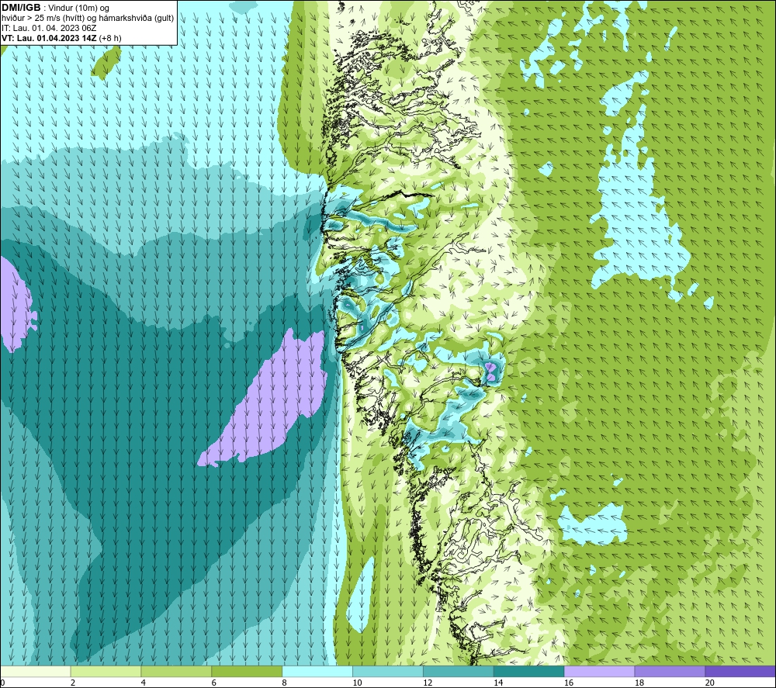Click the '(+8 h)' forecast offset text

(110, 38)
